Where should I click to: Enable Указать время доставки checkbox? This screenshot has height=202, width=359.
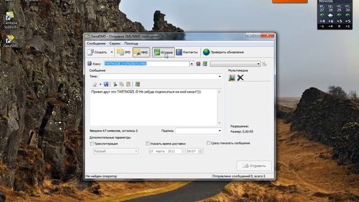148,144
